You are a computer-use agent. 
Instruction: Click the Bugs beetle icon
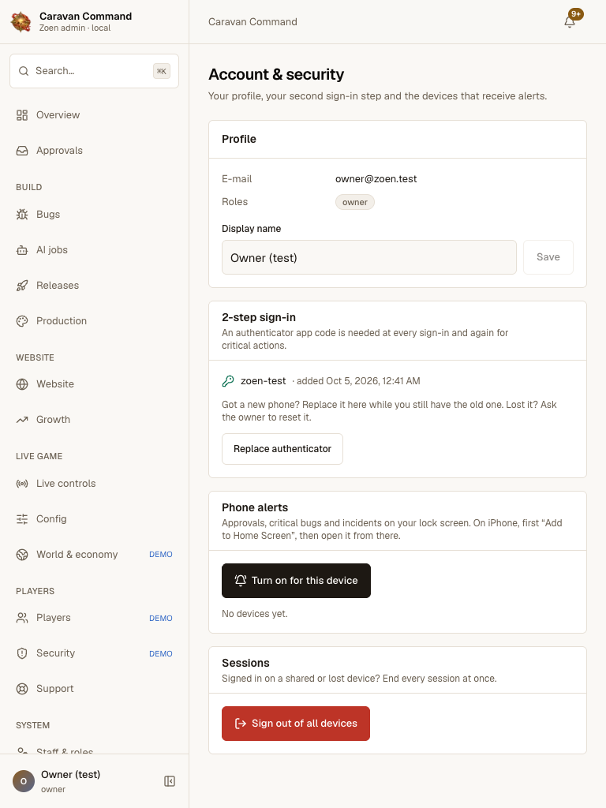coord(22,215)
